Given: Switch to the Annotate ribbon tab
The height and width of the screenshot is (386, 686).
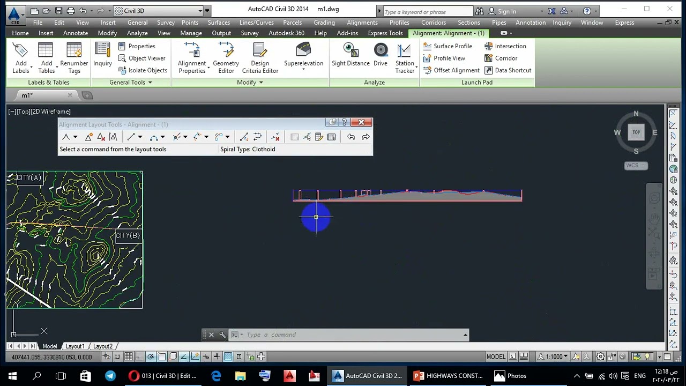Looking at the screenshot, I should [x=76, y=33].
